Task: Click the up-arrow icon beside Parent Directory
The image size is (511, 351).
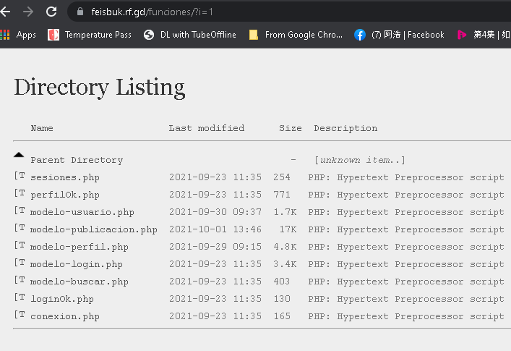Action: click(19, 155)
